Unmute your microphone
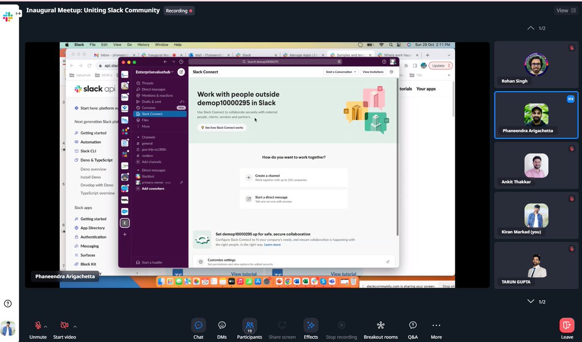 click(x=38, y=329)
